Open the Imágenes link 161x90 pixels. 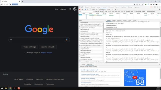(63, 9)
